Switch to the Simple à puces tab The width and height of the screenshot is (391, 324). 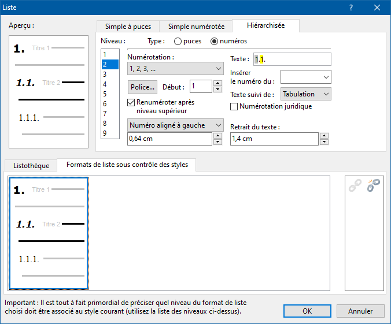pyautogui.click(x=128, y=27)
